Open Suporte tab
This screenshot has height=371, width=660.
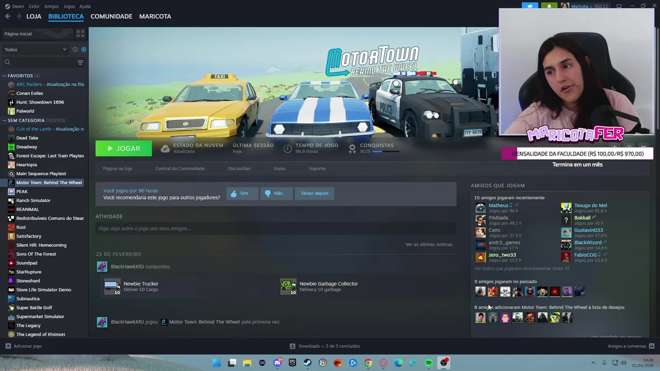(317, 168)
